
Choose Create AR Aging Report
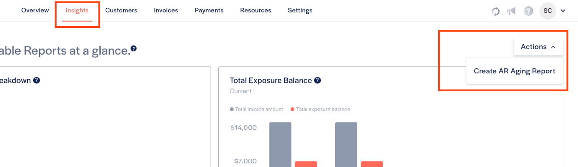pos(515,71)
